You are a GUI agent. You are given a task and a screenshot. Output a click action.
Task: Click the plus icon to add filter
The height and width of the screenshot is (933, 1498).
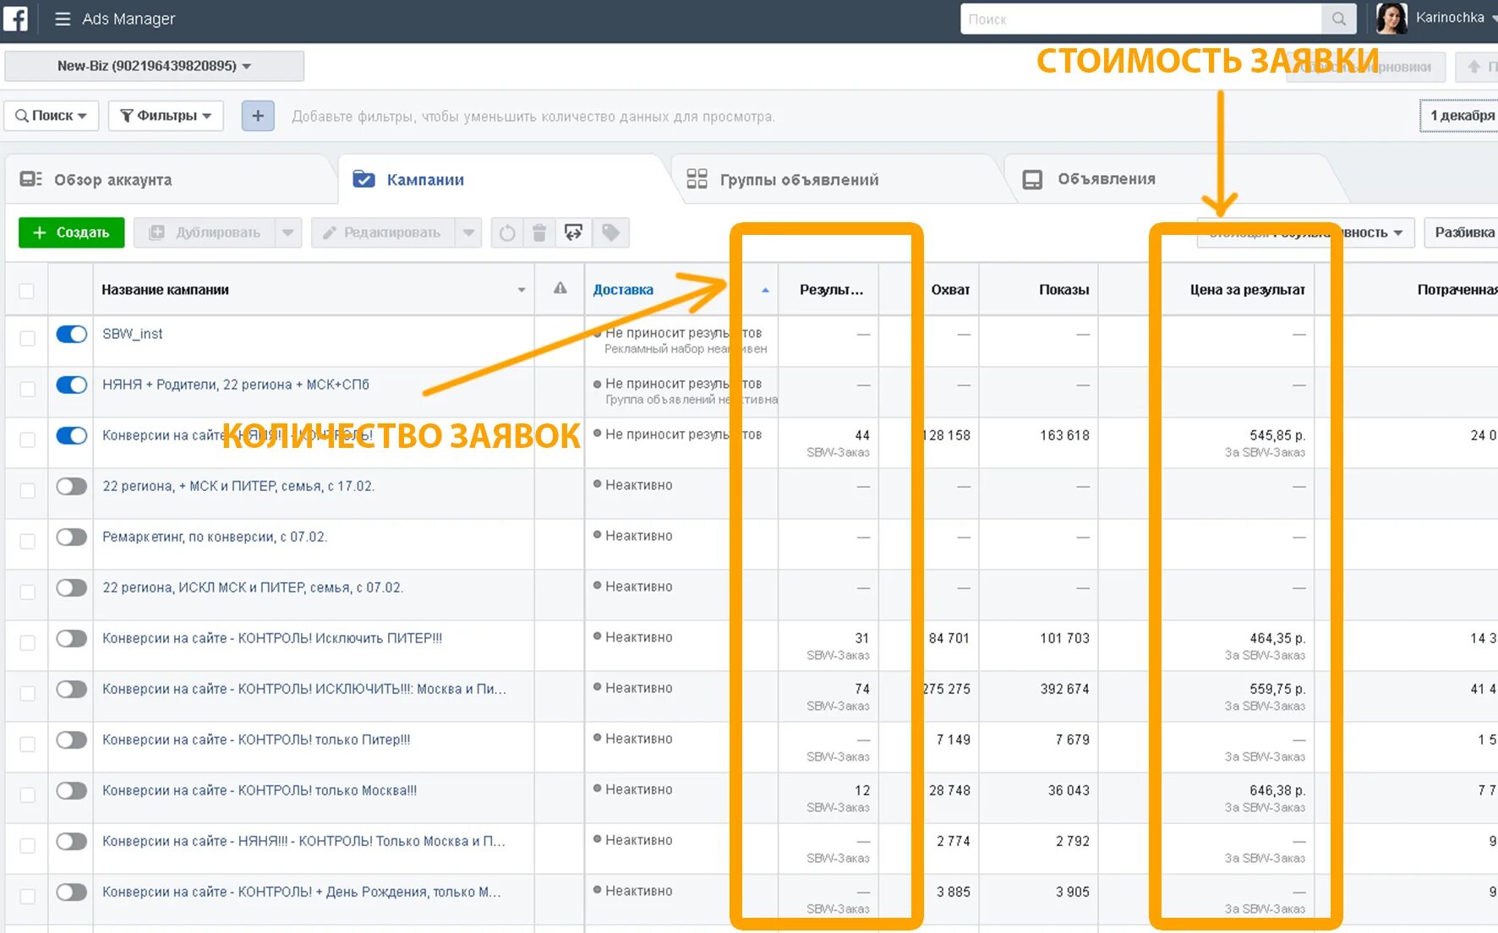click(x=258, y=116)
